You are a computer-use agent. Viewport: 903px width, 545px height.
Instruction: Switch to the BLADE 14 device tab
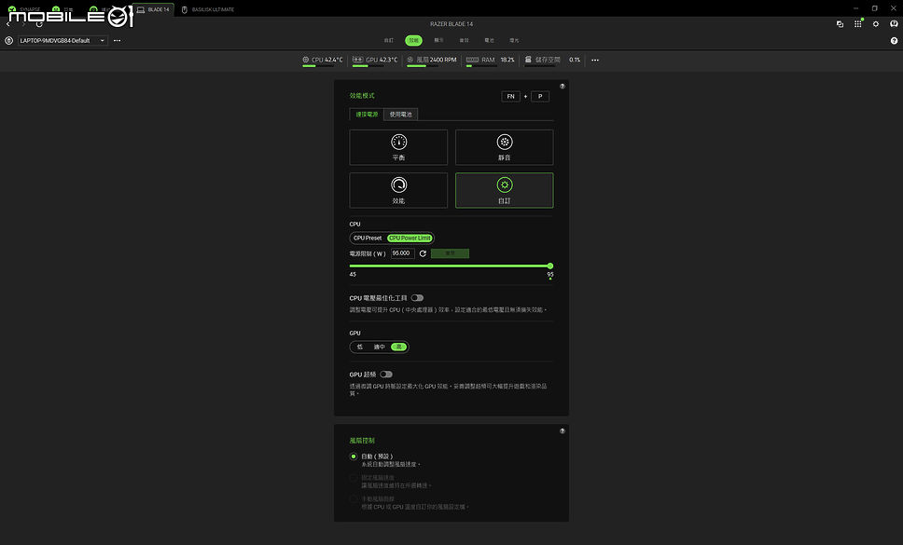pyautogui.click(x=153, y=9)
